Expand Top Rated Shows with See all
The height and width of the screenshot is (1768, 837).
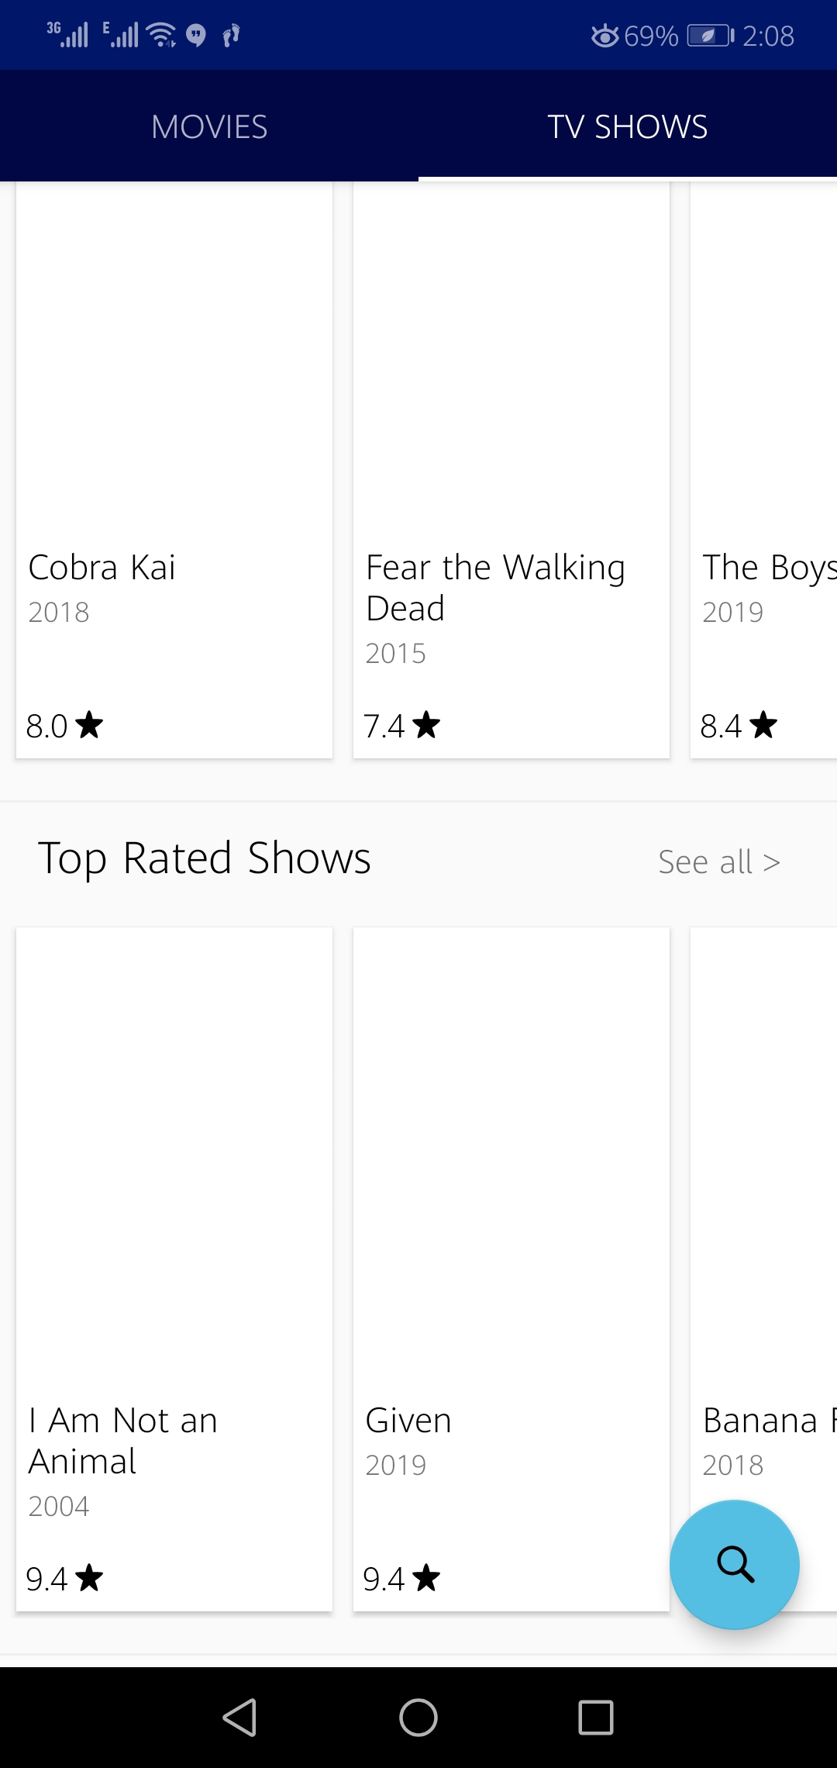[x=718, y=862]
